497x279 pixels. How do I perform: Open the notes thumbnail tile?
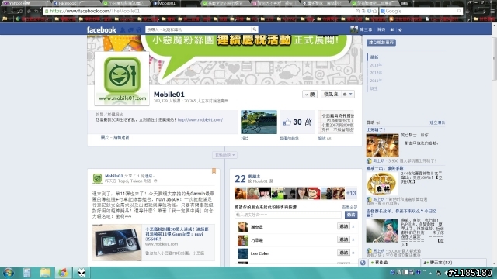[x=336, y=122]
